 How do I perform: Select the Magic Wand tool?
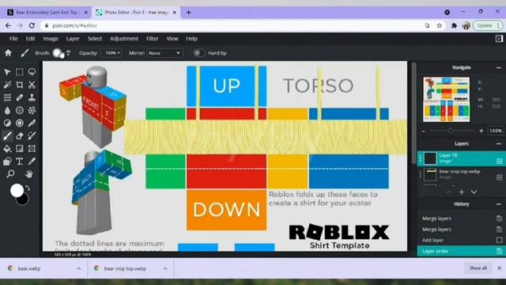(7, 85)
